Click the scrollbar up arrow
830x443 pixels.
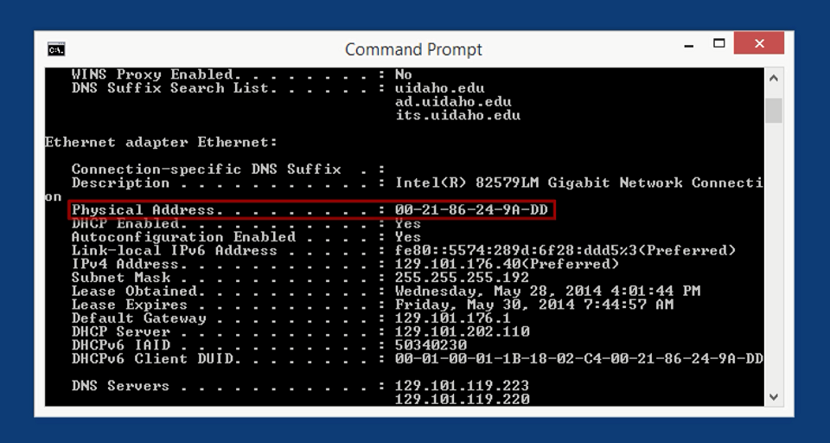tap(773, 79)
